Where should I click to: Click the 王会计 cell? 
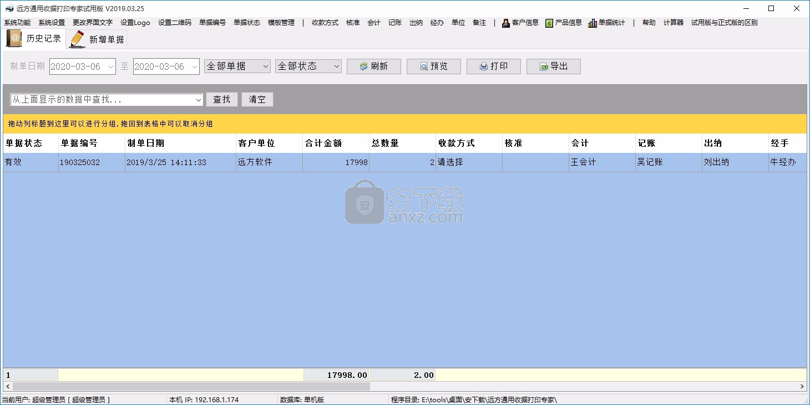tap(602, 162)
